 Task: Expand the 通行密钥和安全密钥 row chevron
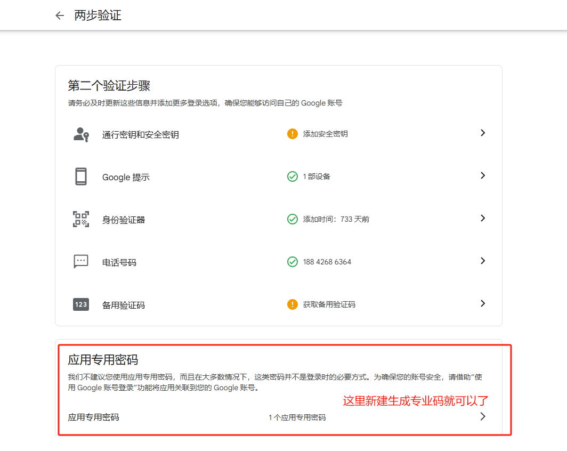[x=483, y=134]
